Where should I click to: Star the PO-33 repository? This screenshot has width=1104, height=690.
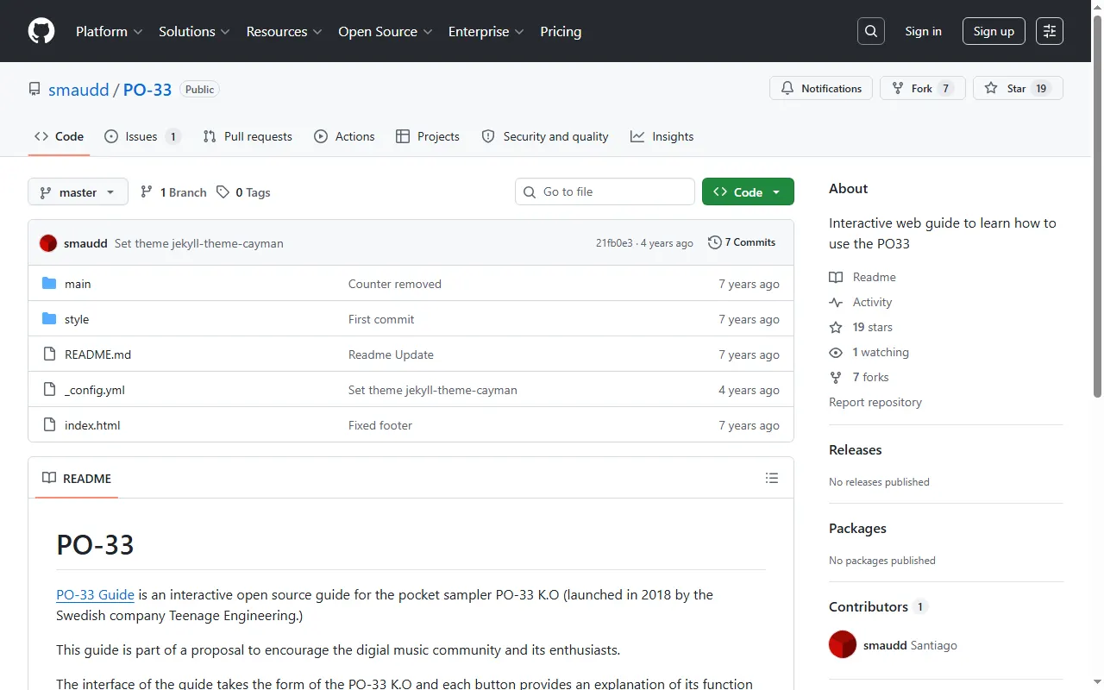point(1018,88)
